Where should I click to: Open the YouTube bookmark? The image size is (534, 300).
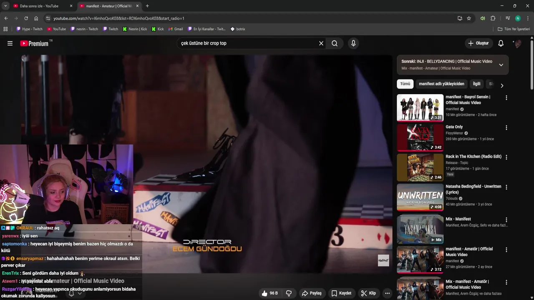pos(56,29)
